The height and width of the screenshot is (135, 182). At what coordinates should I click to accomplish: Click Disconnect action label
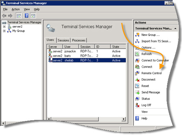[x=149, y=80]
